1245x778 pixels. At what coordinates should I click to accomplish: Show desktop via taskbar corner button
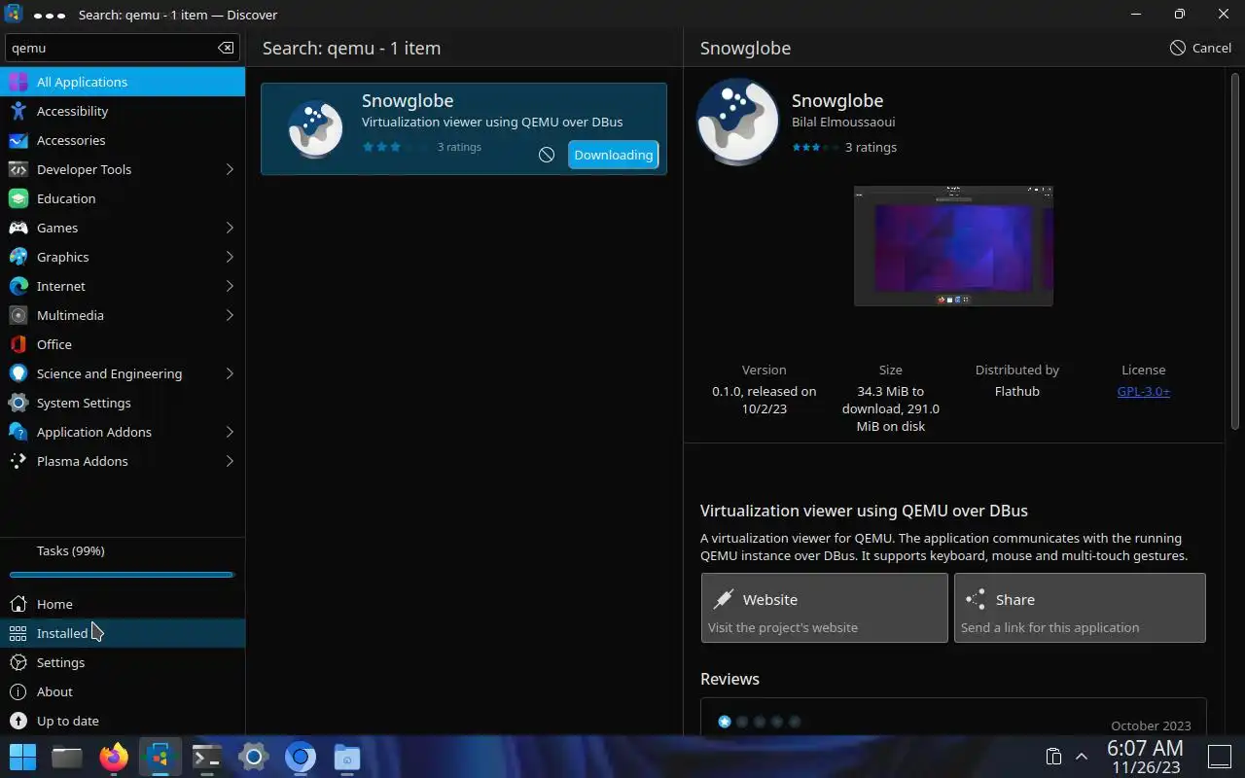point(1220,757)
